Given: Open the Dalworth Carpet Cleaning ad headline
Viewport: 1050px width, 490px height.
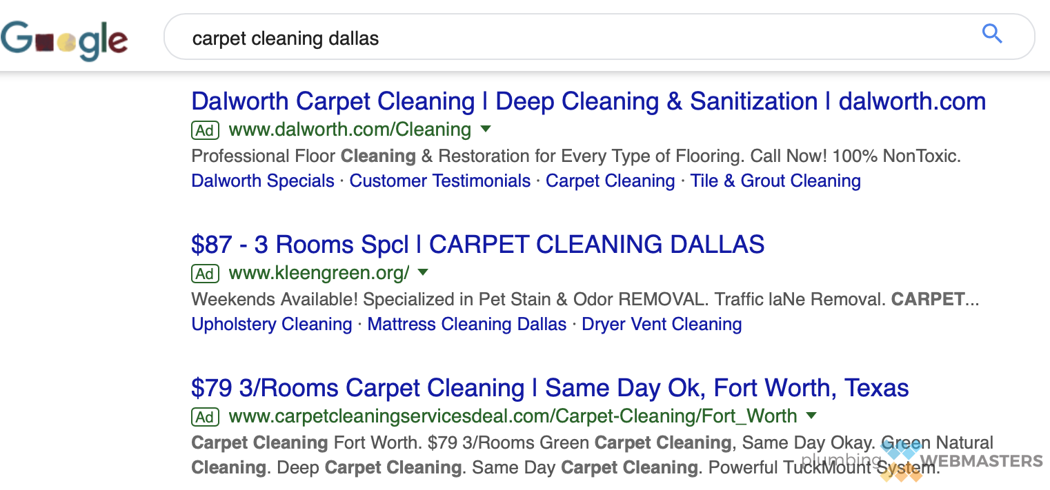Looking at the screenshot, I should 588,101.
